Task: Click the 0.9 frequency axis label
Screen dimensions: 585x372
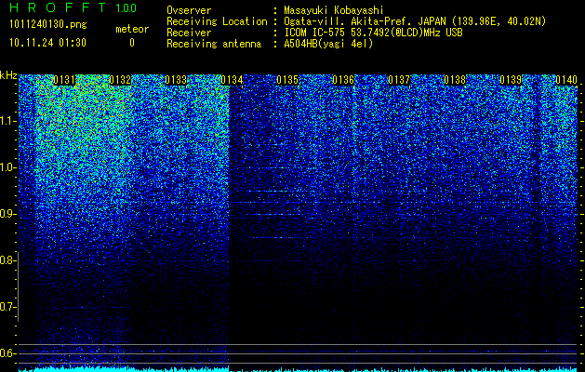Action: (x=7, y=214)
